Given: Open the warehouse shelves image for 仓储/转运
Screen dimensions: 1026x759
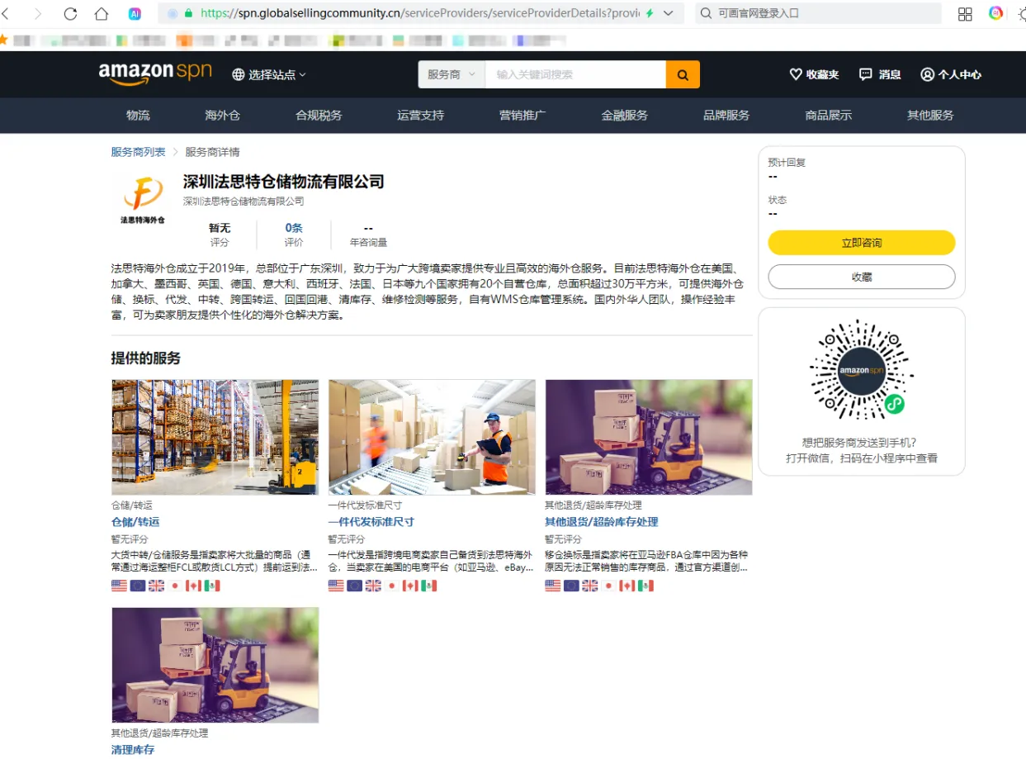Looking at the screenshot, I should (x=215, y=437).
